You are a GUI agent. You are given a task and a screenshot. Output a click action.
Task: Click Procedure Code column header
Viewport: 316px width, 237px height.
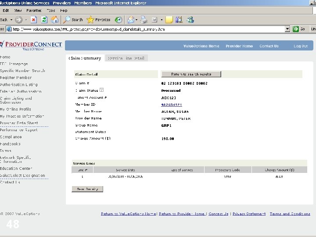[228, 170]
